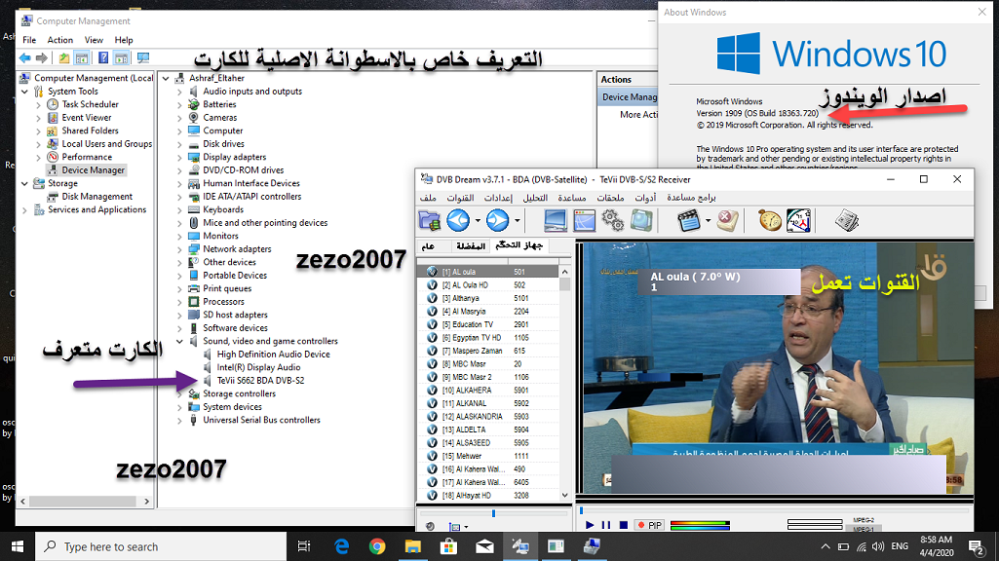Click the previous channel blue arrow button
999x561 pixels.
(458, 220)
